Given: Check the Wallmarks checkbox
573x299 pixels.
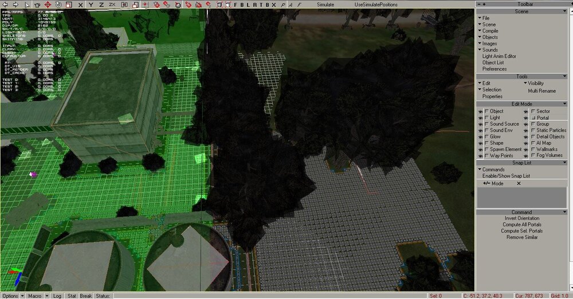Looking at the screenshot, I should tap(533, 149).
